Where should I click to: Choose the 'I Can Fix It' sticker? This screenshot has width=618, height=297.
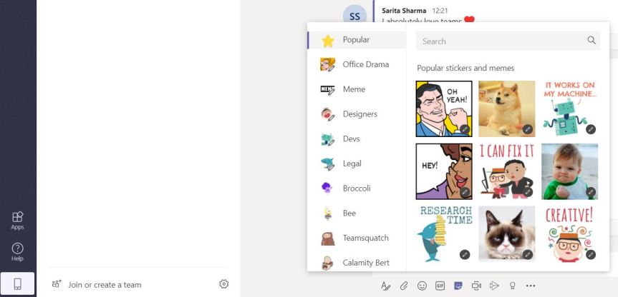click(x=506, y=171)
